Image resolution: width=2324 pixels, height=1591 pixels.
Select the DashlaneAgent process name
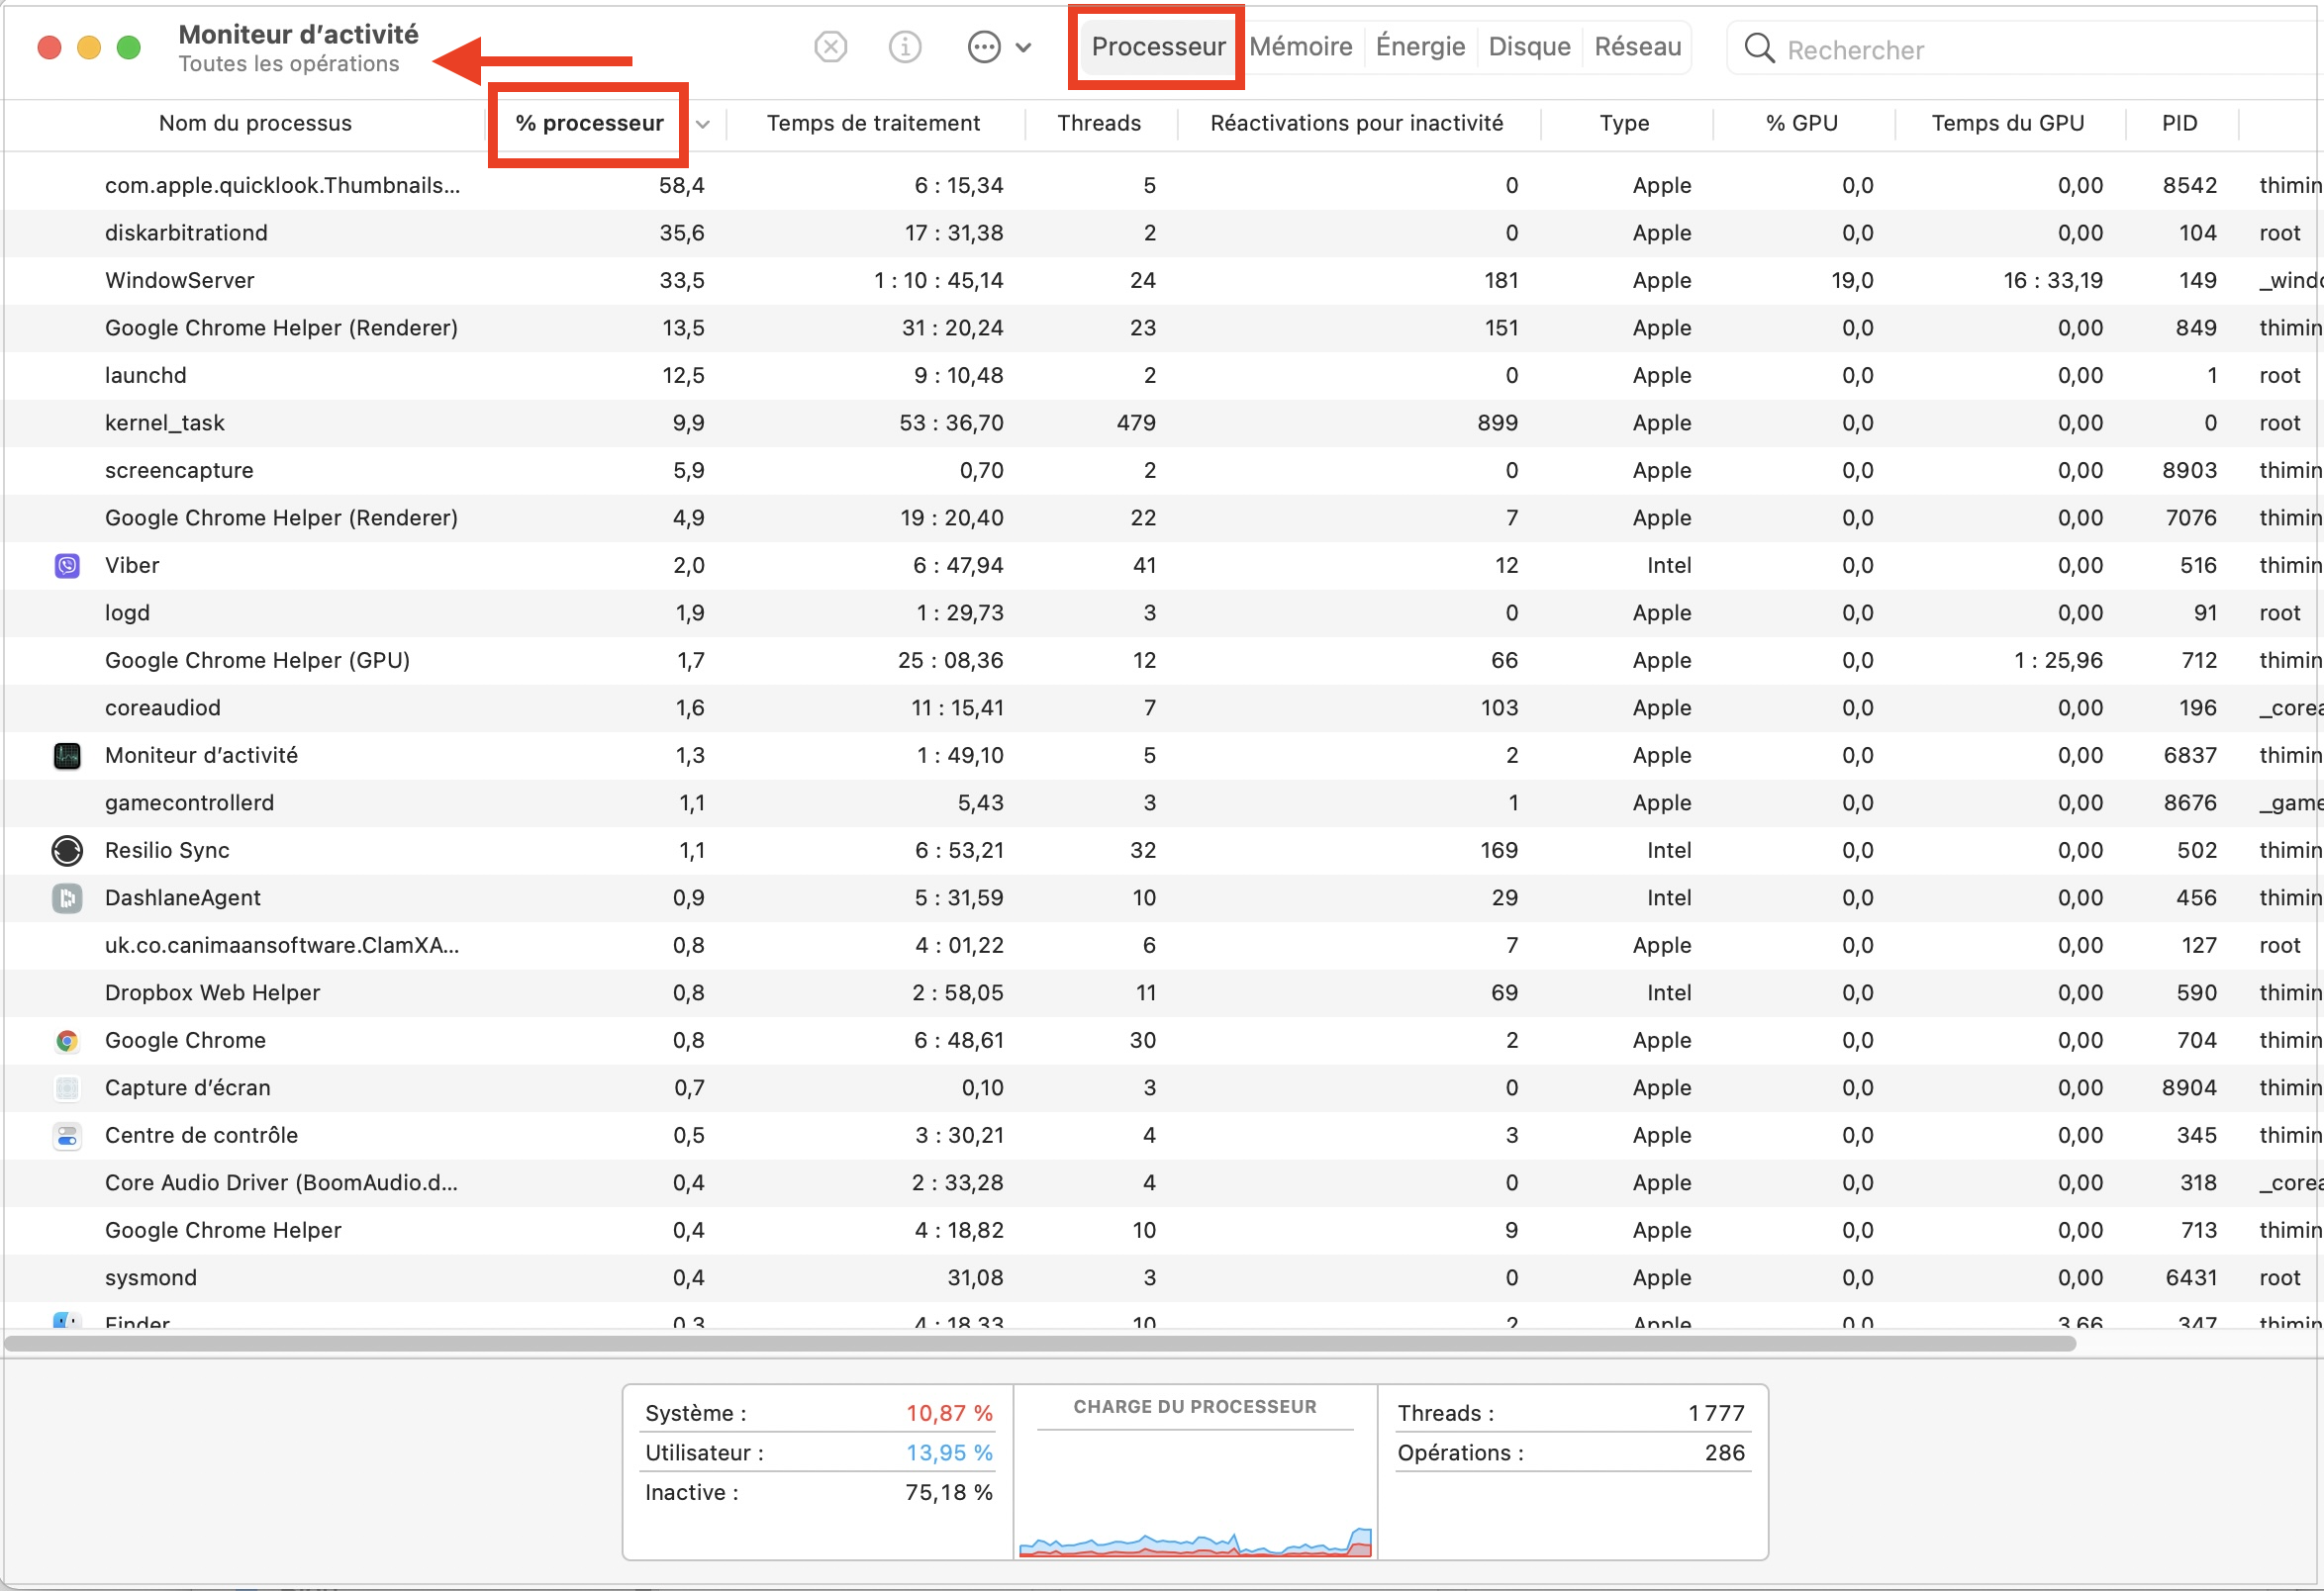coord(182,898)
